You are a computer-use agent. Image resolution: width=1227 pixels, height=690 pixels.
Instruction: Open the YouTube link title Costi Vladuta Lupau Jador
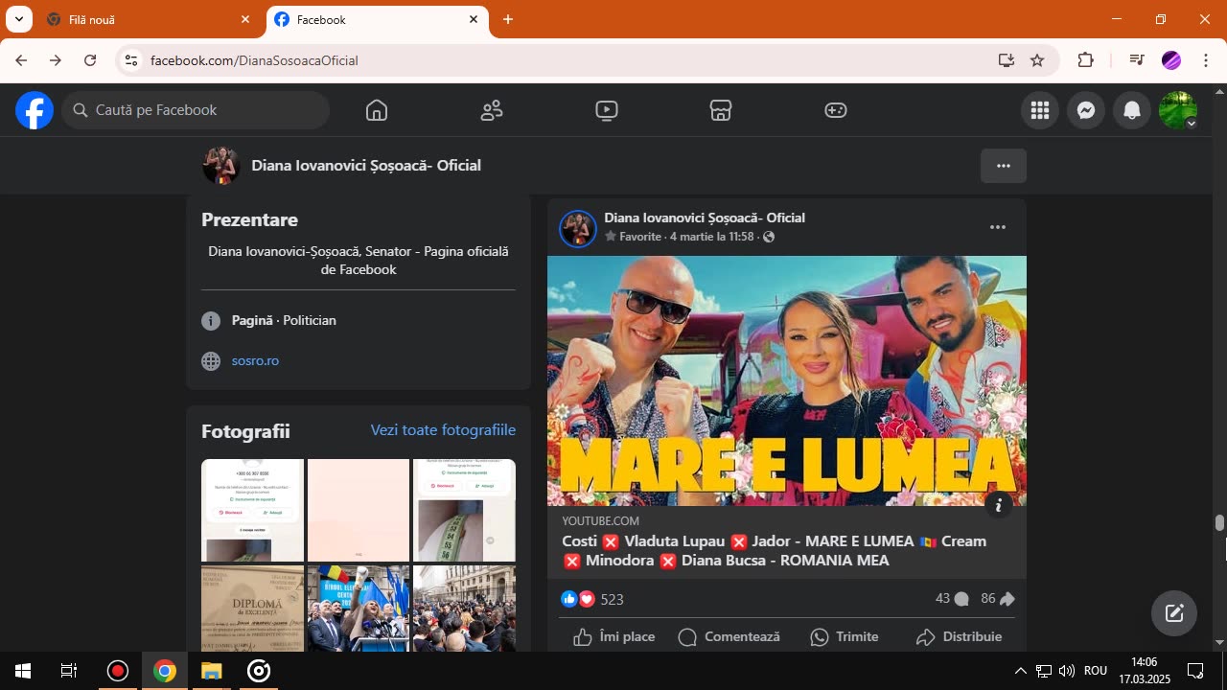tap(775, 551)
